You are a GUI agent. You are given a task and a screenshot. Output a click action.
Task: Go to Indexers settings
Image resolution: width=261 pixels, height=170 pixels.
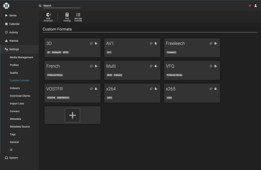click(15, 88)
